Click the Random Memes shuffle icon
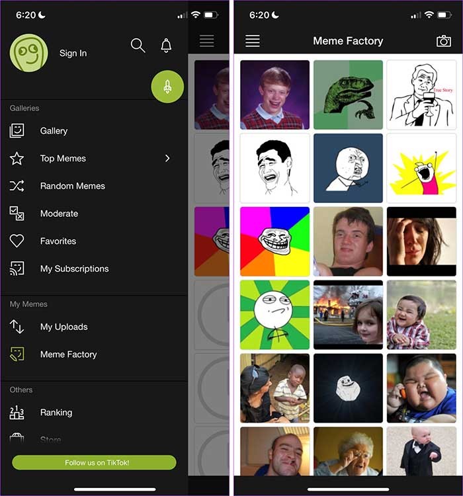 [x=17, y=186]
